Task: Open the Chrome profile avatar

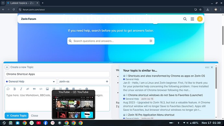Action: click(216, 9)
